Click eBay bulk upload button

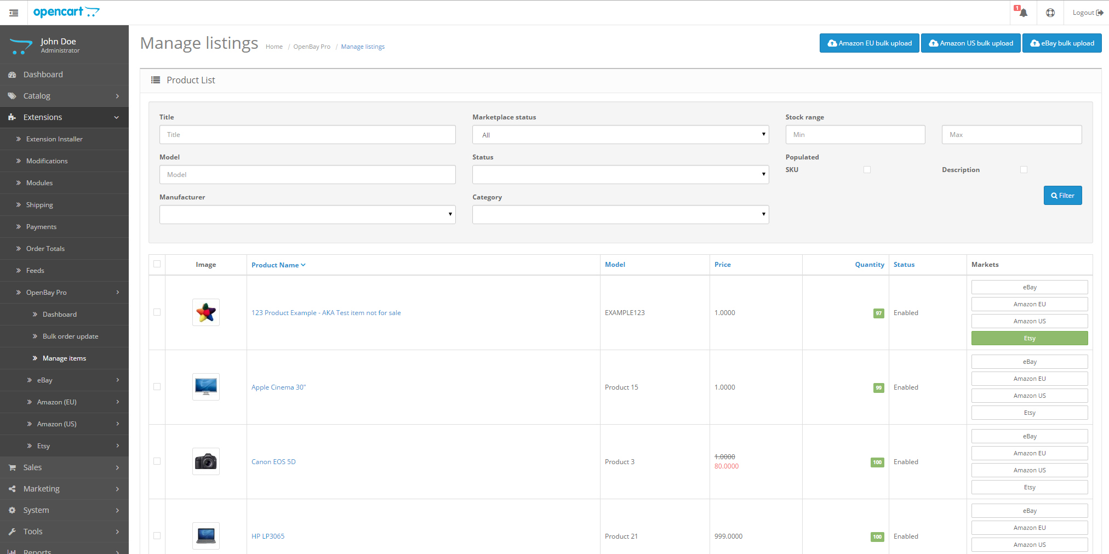point(1062,43)
